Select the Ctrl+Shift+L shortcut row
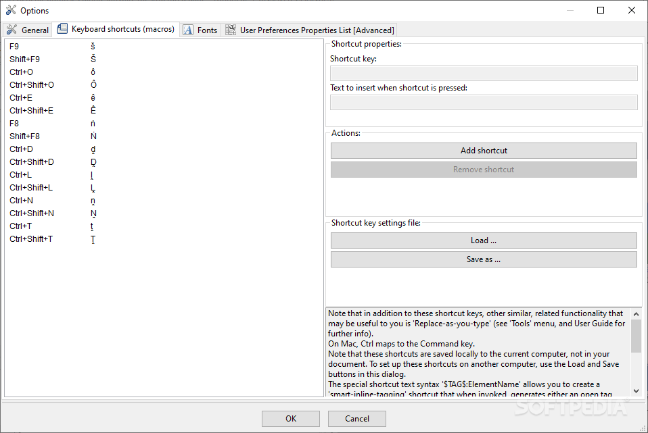 [164, 187]
